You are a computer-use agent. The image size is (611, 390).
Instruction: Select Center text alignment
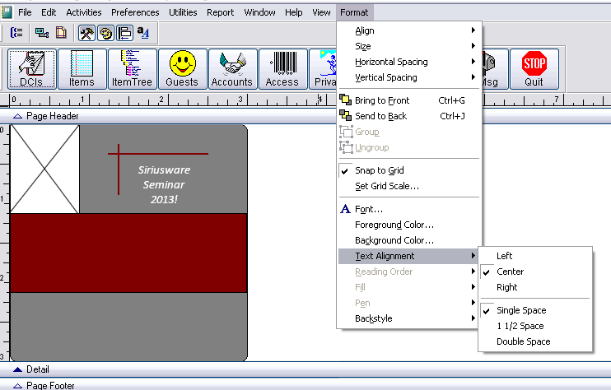(x=535, y=272)
